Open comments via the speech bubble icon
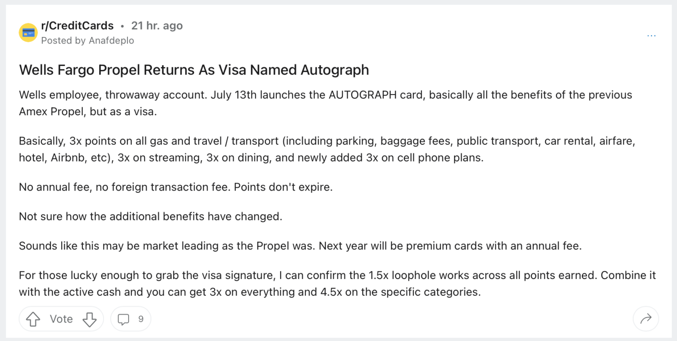This screenshot has height=341, width=677. click(124, 319)
